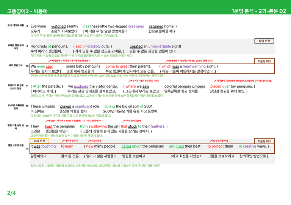Screen dimensions: 291x205
Task: Click underlined 'colorful penguin jumpers' in sentence 11
Action: click(x=185, y=86)
